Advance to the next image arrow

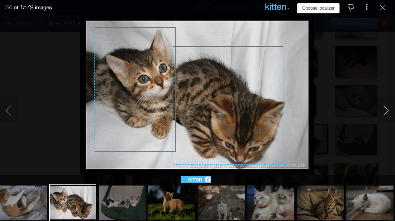(386, 110)
